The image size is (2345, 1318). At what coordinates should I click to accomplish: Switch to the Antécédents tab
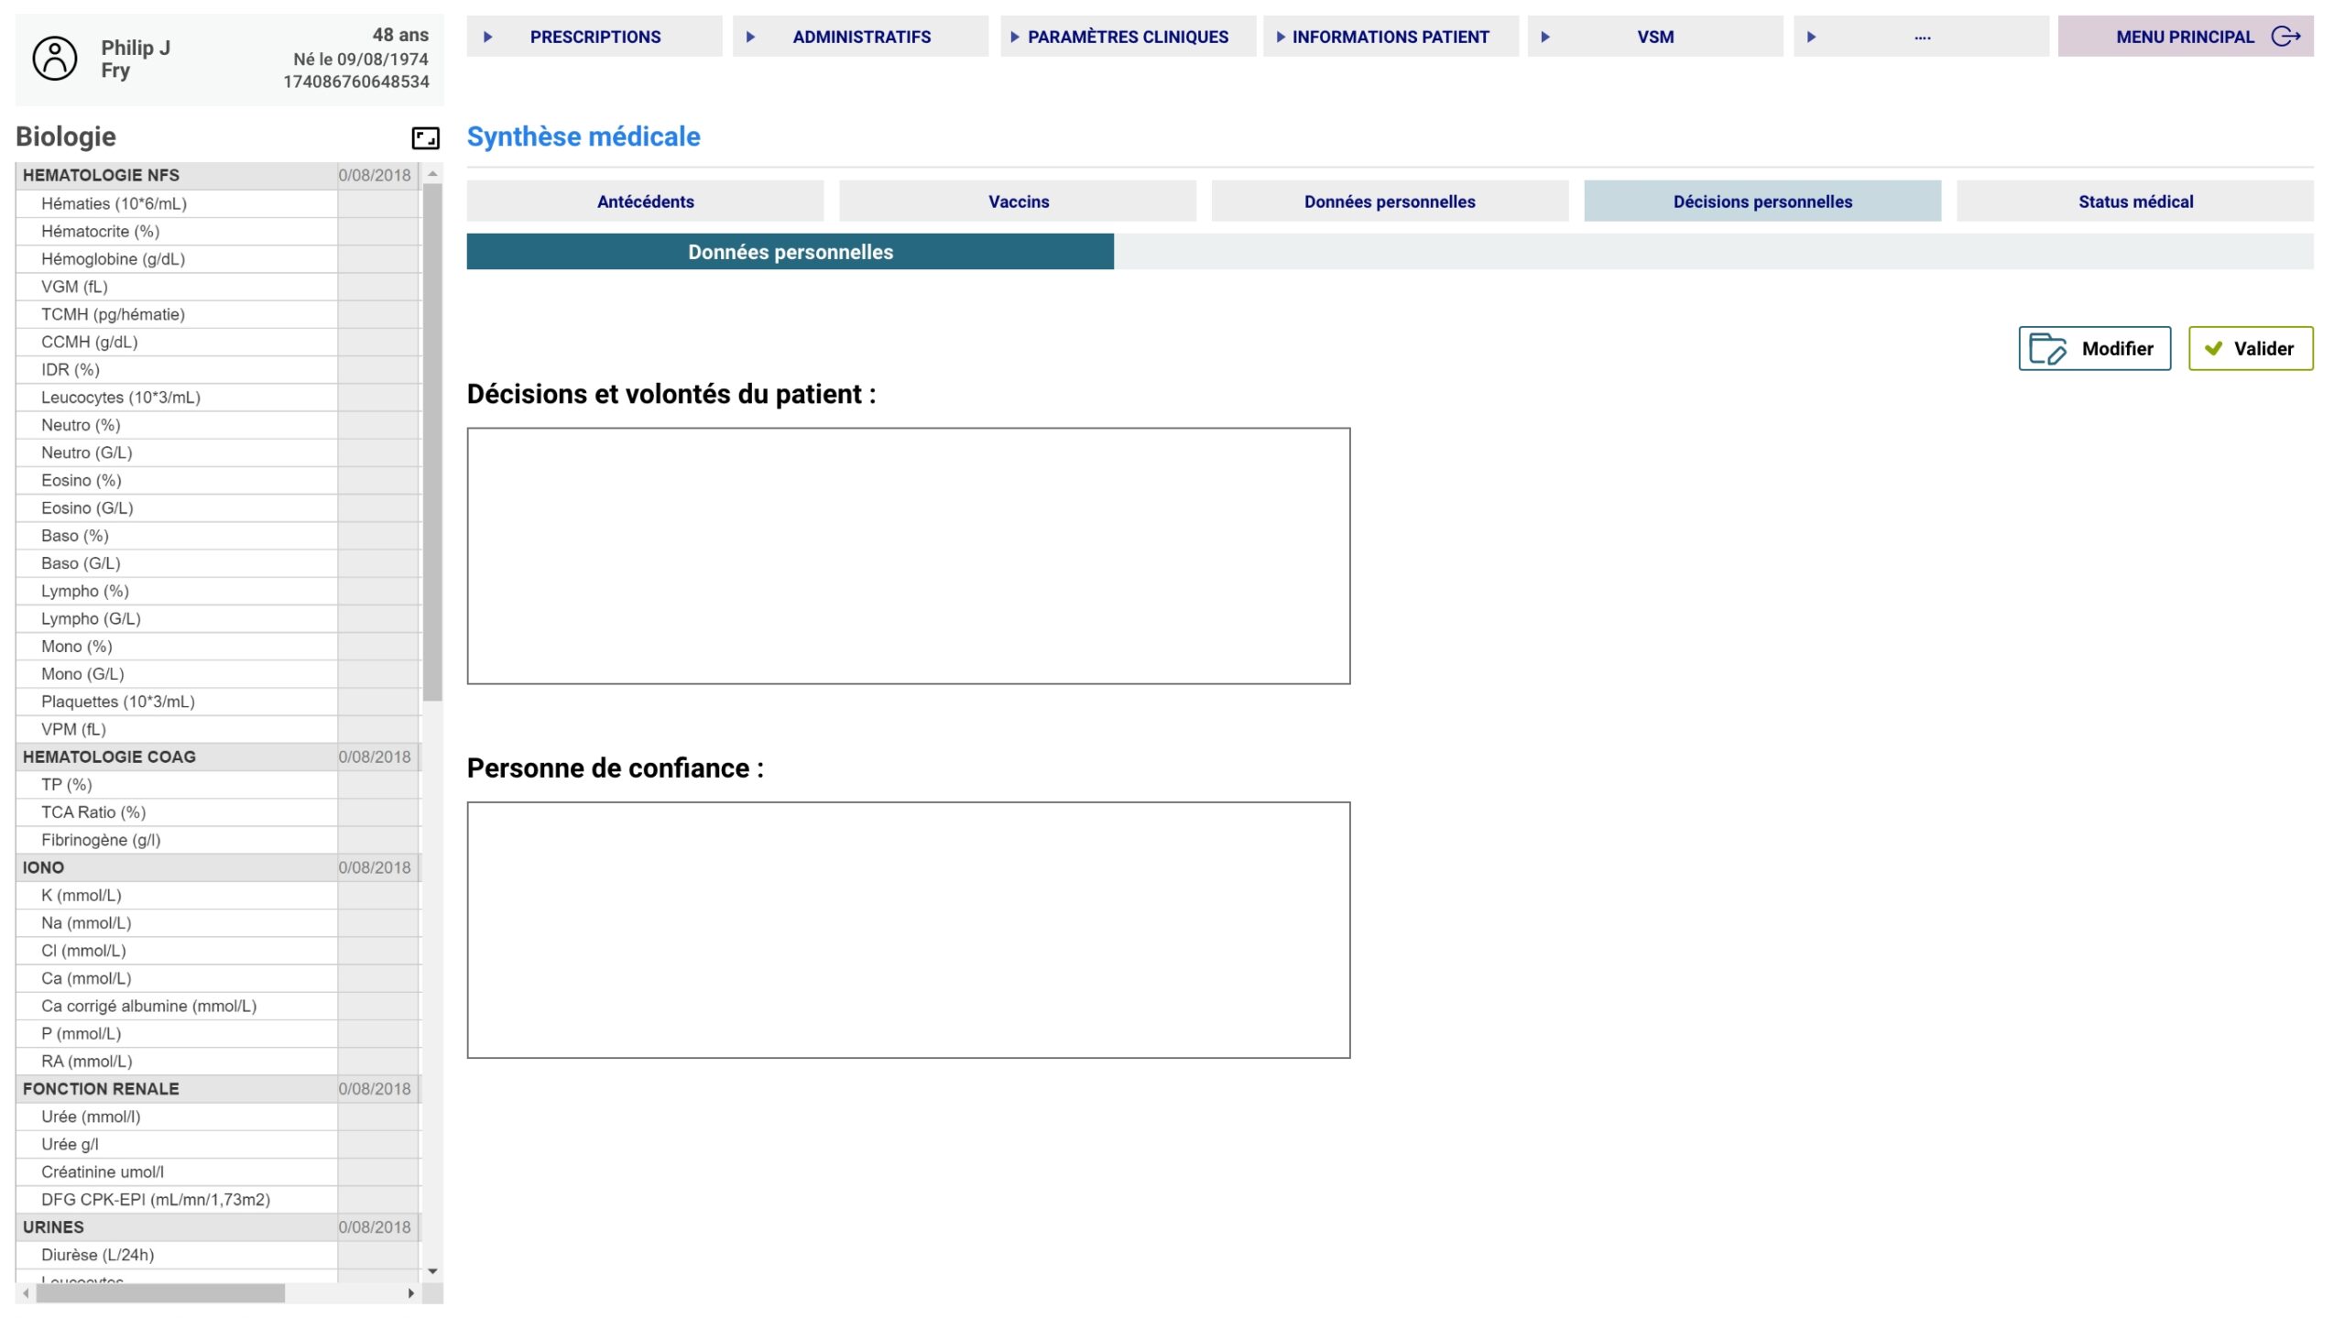(x=645, y=202)
